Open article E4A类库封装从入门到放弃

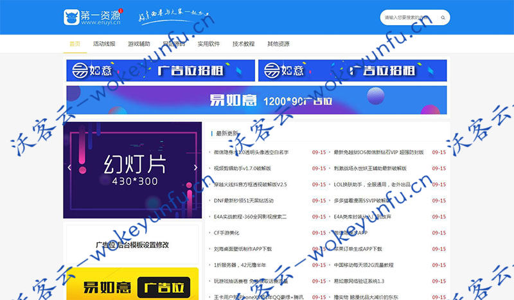click(x=362, y=216)
